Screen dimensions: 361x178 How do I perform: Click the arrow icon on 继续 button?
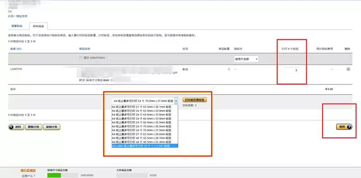(x=349, y=127)
